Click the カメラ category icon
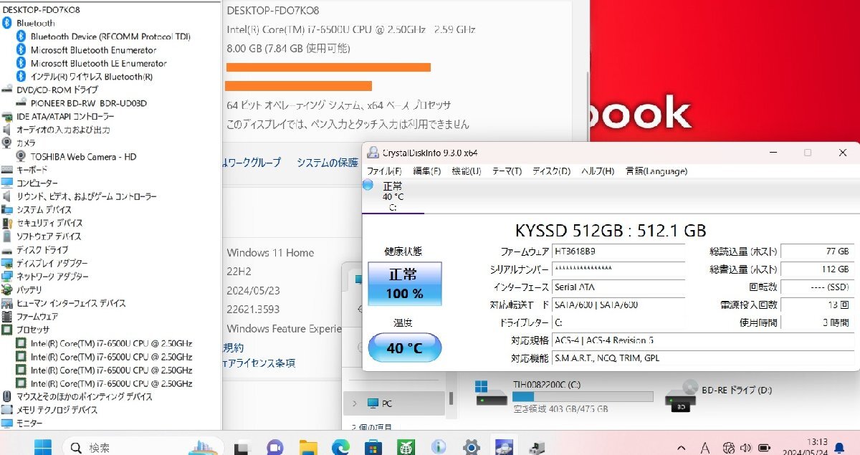The image size is (860, 455). point(7,143)
